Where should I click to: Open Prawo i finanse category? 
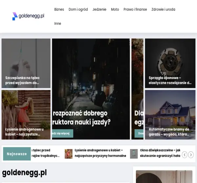(135, 9)
